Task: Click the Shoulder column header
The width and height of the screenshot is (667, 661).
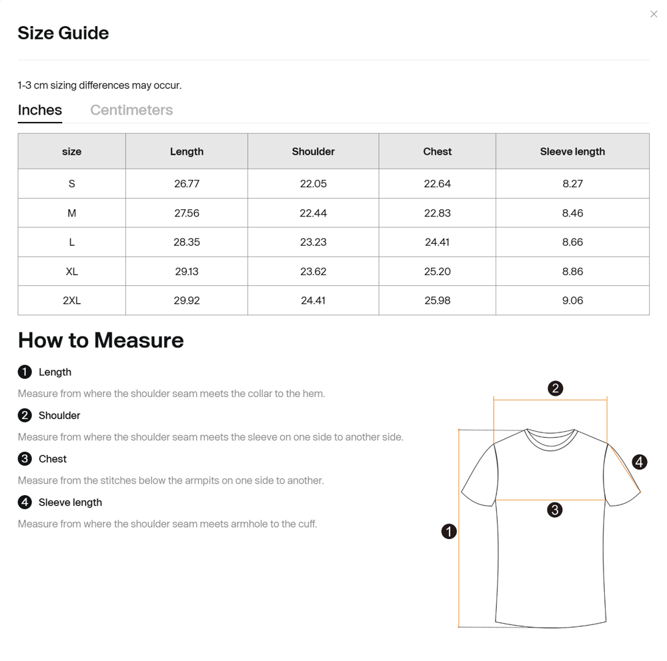Action: pos(313,151)
